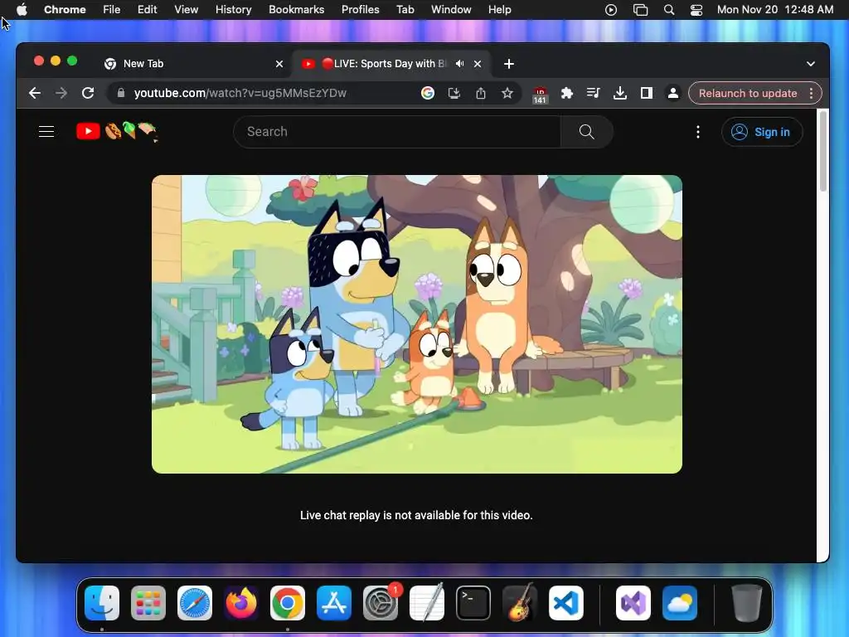Image resolution: width=849 pixels, height=637 pixels.
Task: Open the extension with 141 badge
Action: tap(540, 95)
